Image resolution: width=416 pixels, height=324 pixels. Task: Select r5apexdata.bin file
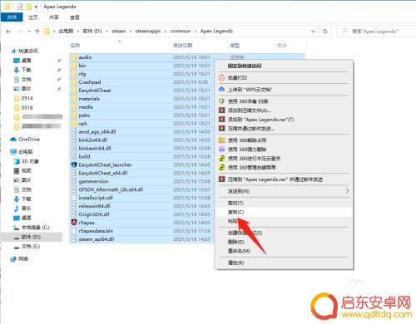[96, 231]
